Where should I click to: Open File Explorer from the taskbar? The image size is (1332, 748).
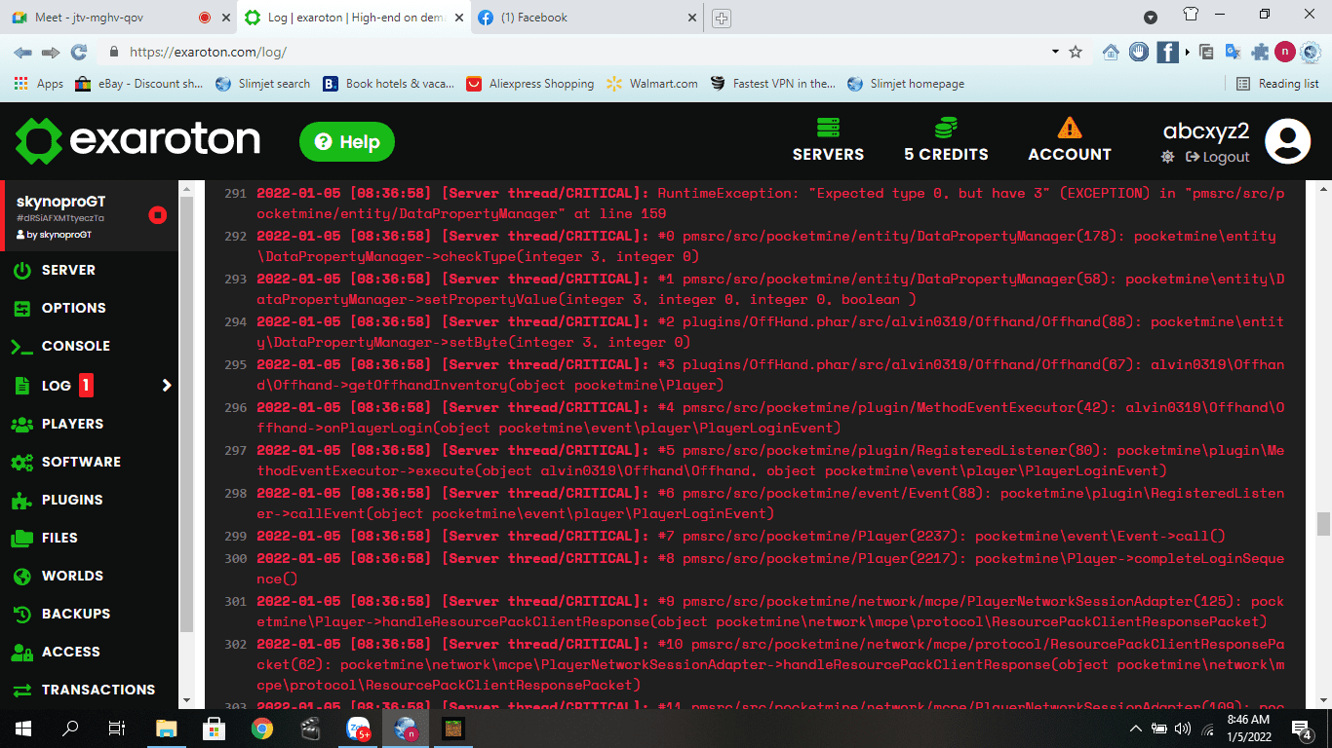167,728
